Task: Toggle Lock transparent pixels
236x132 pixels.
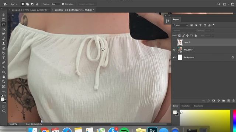Action: pyautogui.click(x=180, y=36)
